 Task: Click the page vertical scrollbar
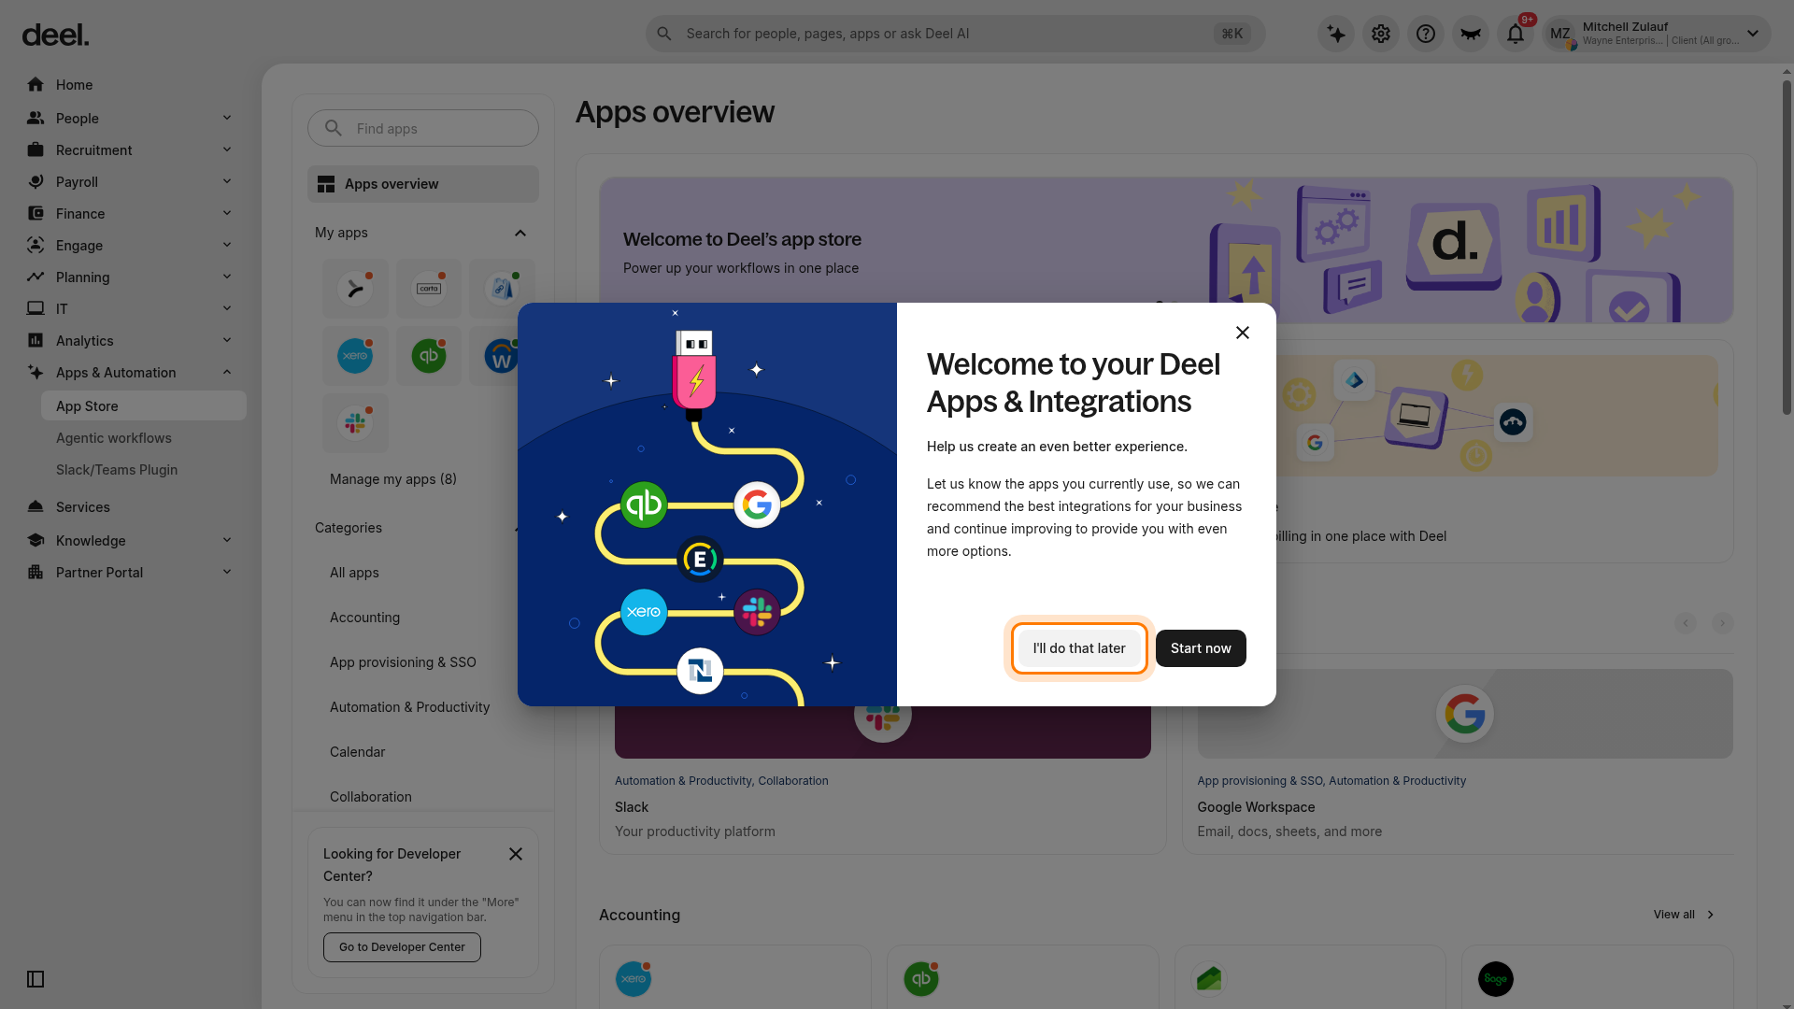click(1787, 248)
